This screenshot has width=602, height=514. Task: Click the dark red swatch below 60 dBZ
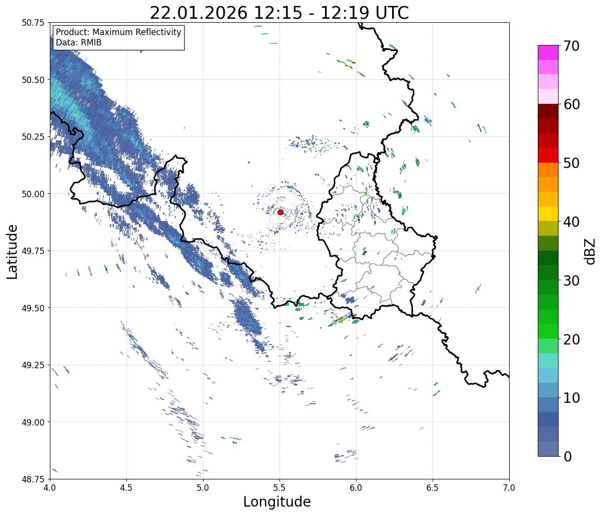548,111
